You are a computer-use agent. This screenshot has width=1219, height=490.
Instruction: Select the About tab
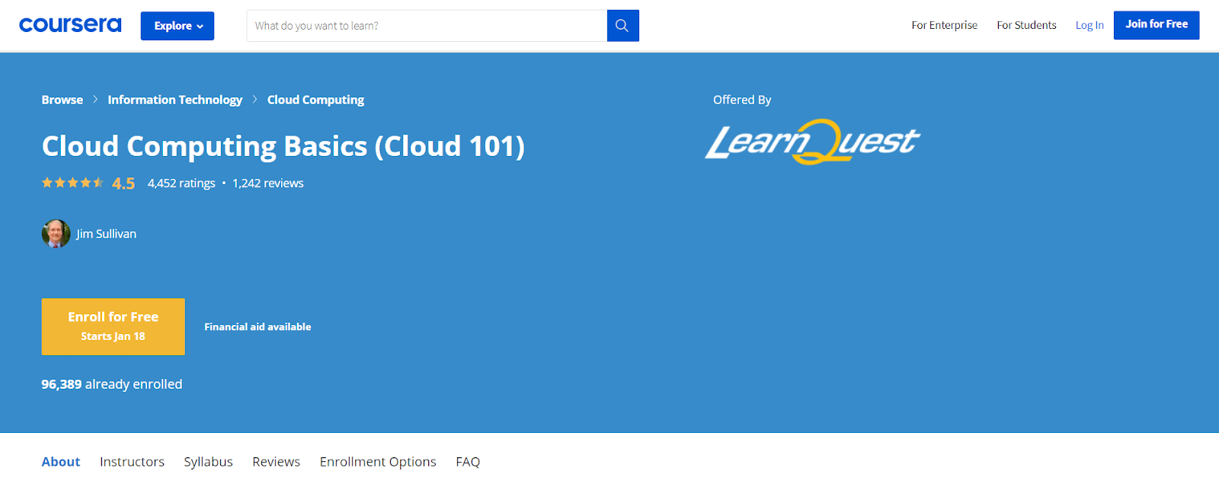pyautogui.click(x=61, y=462)
